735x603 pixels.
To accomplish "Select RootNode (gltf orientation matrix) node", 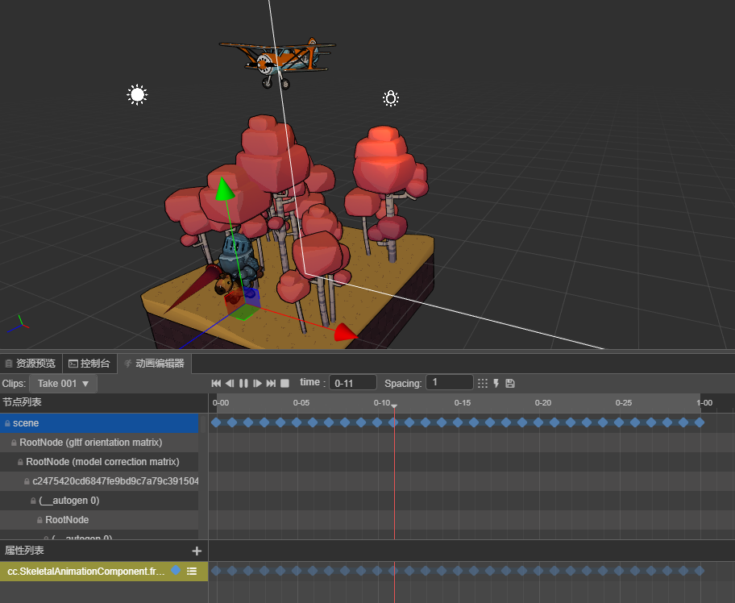I will click(90, 443).
